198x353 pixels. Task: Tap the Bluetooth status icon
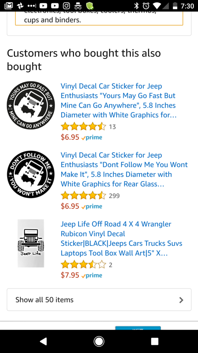click(x=136, y=6)
